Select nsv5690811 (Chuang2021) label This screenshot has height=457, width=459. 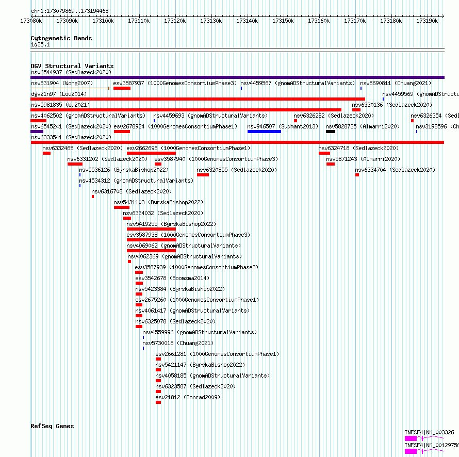click(x=396, y=83)
